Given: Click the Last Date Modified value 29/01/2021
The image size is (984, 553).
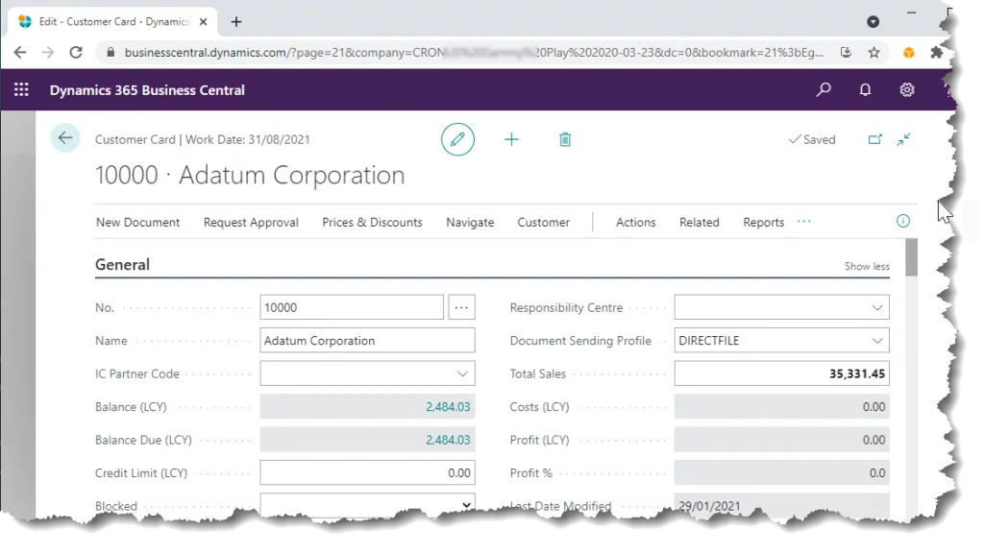Looking at the screenshot, I should coord(709,506).
